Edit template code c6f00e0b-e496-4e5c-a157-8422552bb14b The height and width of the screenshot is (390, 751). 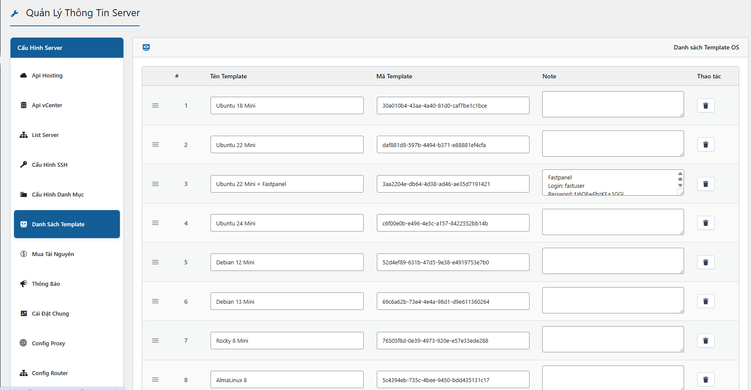pyautogui.click(x=453, y=223)
